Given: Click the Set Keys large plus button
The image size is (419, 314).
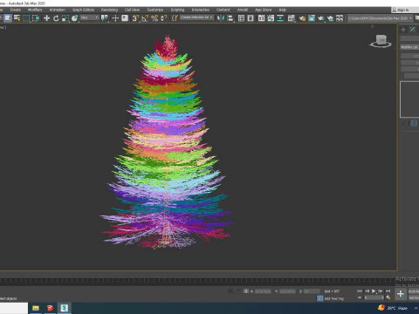Looking at the screenshot, I should 401,294.
